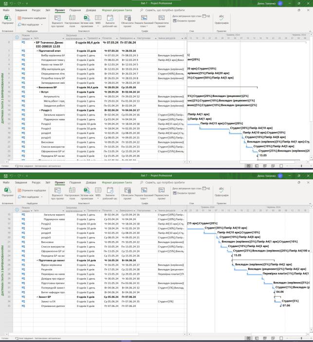The height and width of the screenshot is (342, 313).
Task: Open Довідка tab in the lower window
Action: [x=91, y=182]
